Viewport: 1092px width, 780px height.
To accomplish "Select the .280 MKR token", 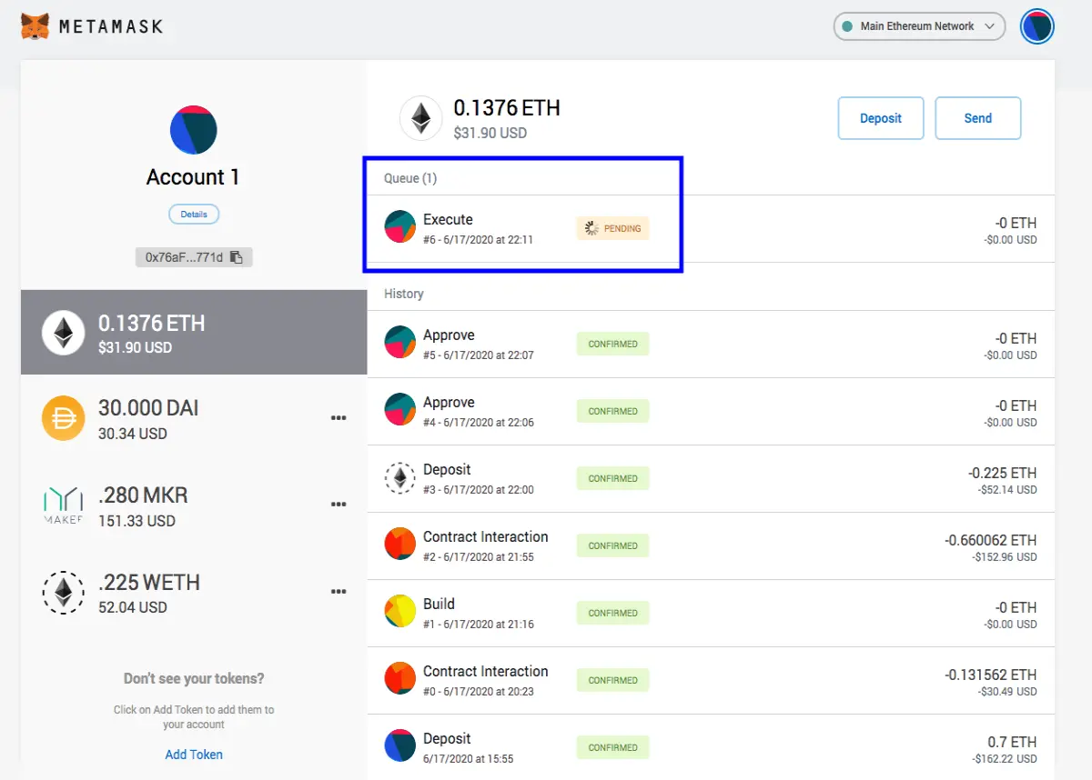I will tap(194, 505).
